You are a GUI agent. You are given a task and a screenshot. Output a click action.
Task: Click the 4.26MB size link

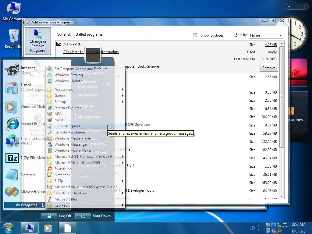coord(271,45)
